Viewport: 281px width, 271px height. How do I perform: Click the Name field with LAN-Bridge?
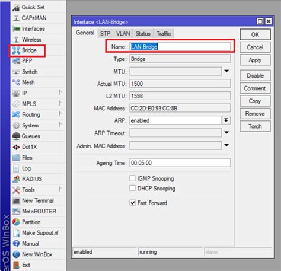pos(180,47)
